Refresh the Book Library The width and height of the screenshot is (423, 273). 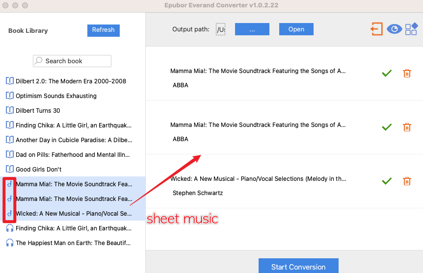(x=104, y=30)
